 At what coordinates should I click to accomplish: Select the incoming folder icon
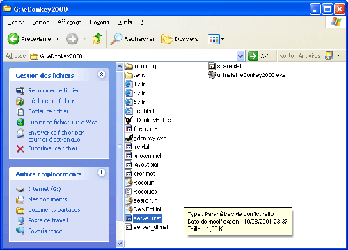click(129, 67)
